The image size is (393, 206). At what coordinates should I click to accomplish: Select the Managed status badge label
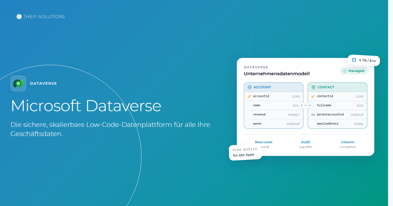click(356, 71)
